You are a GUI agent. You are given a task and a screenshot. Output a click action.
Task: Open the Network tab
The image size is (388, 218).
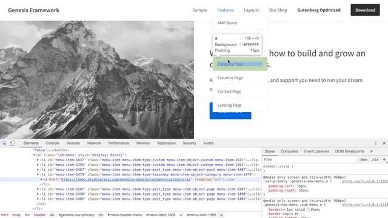point(94,143)
